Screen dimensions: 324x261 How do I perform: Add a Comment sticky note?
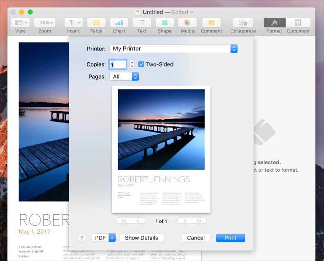211,22
